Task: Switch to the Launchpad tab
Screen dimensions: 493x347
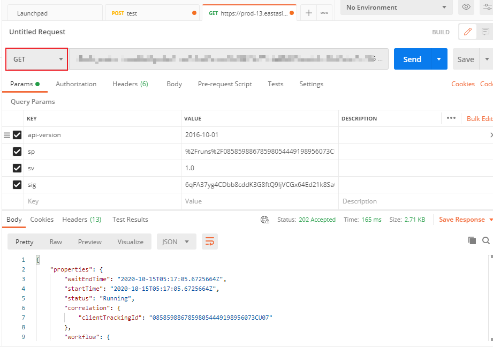Action: click(x=55, y=13)
